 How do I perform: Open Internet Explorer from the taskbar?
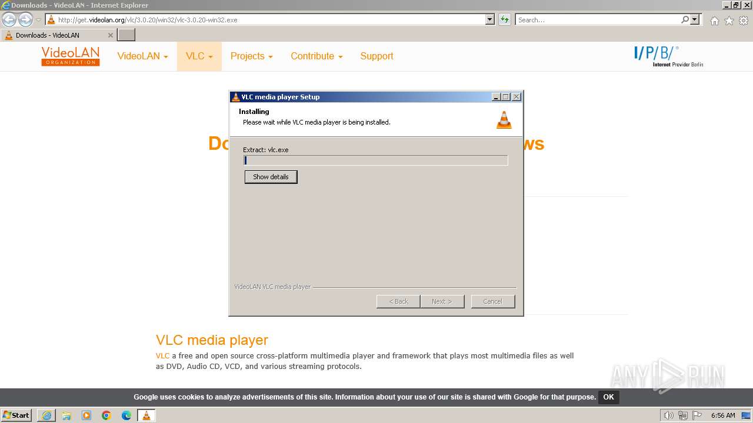click(x=46, y=415)
